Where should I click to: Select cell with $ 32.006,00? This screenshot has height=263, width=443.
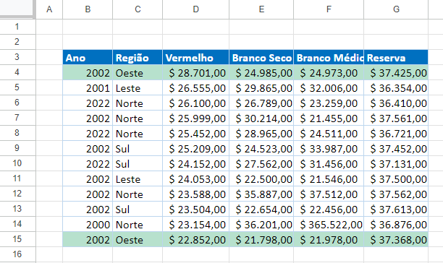click(x=329, y=88)
